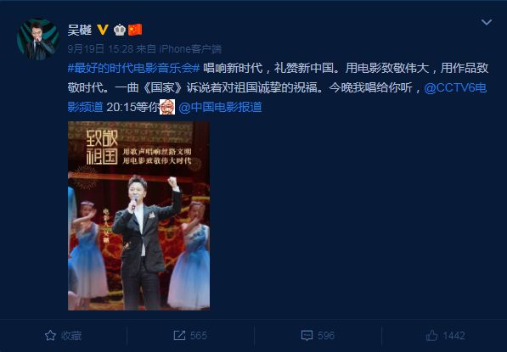Viewport: 507px width, 352px height.
Task: Open the user's profile avatar
Action: pyautogui.click(x=38, y=39)
